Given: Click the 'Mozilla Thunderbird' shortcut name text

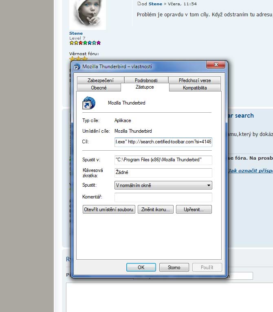Looking at the screenshot, I should tap(126, 103).
